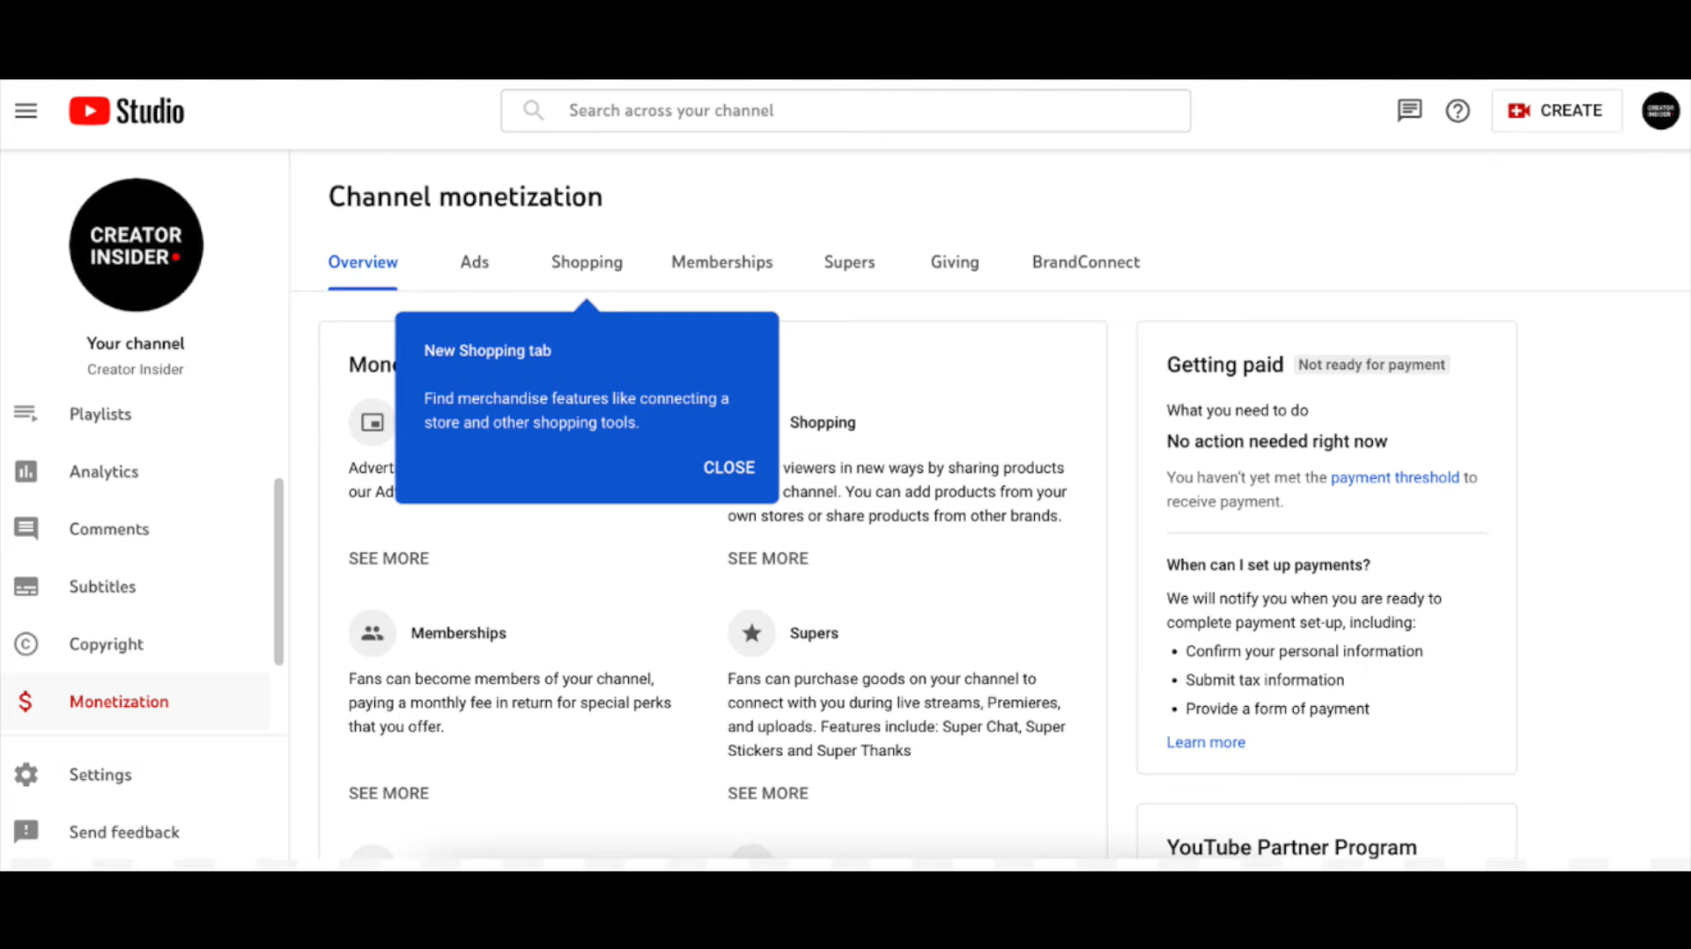Click the Monetization dollar sign icon
Image resolution: width=1691 pixels, height=949 pixels.
click(x=26, y=702)
